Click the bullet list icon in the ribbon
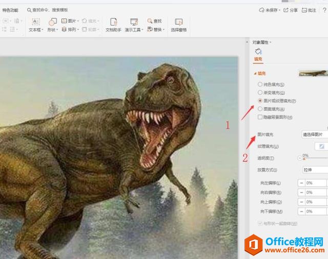Screen dimensions: 328x259 [x=6, y=21]
